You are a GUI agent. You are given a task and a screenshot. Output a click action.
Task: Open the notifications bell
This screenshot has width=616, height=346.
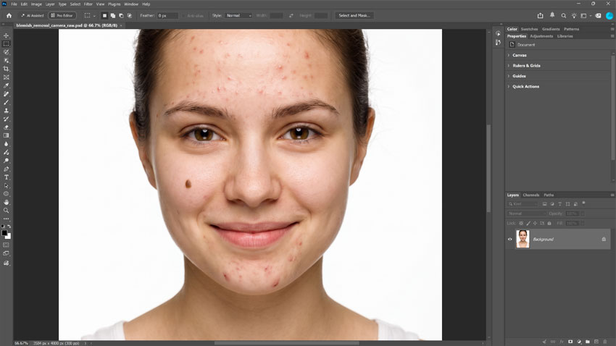(552, 15)
